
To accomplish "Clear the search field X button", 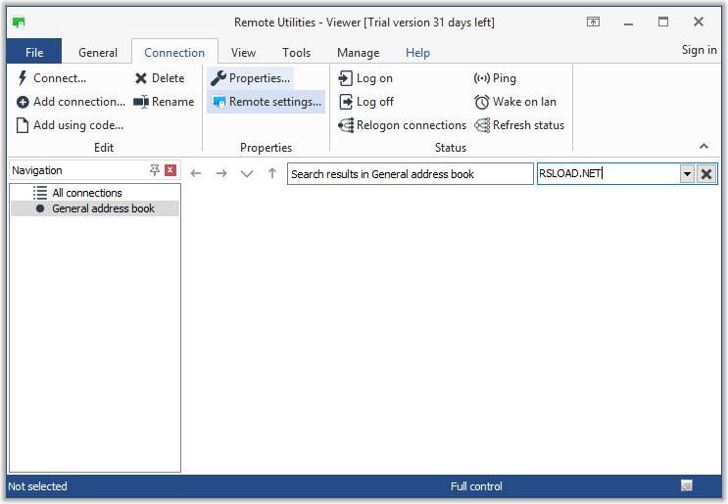I will (x=706, y=174).
